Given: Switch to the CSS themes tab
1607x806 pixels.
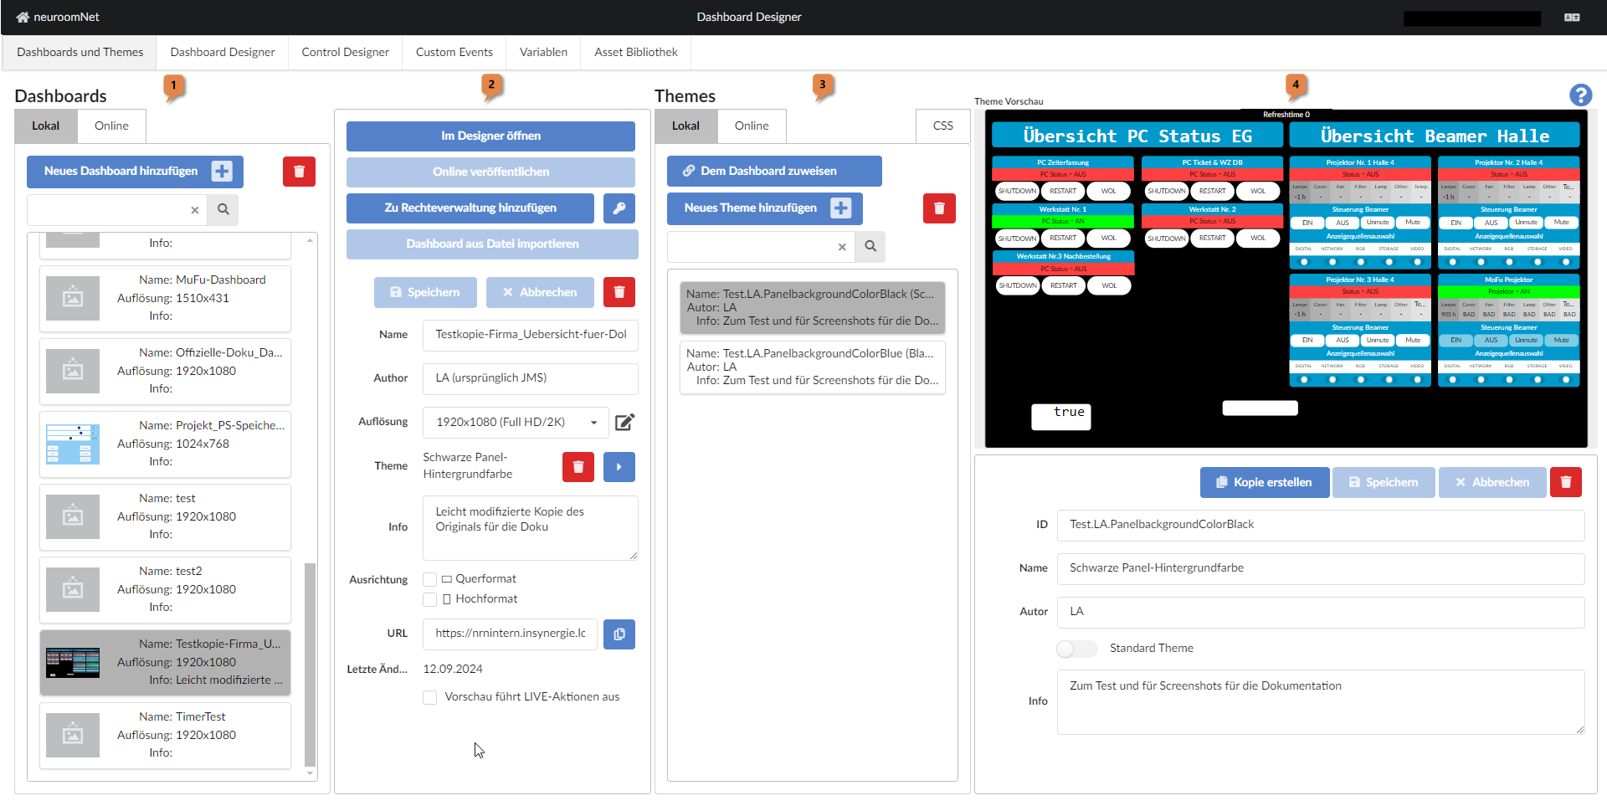Looking at the screenshot, I should click(942, 126).
